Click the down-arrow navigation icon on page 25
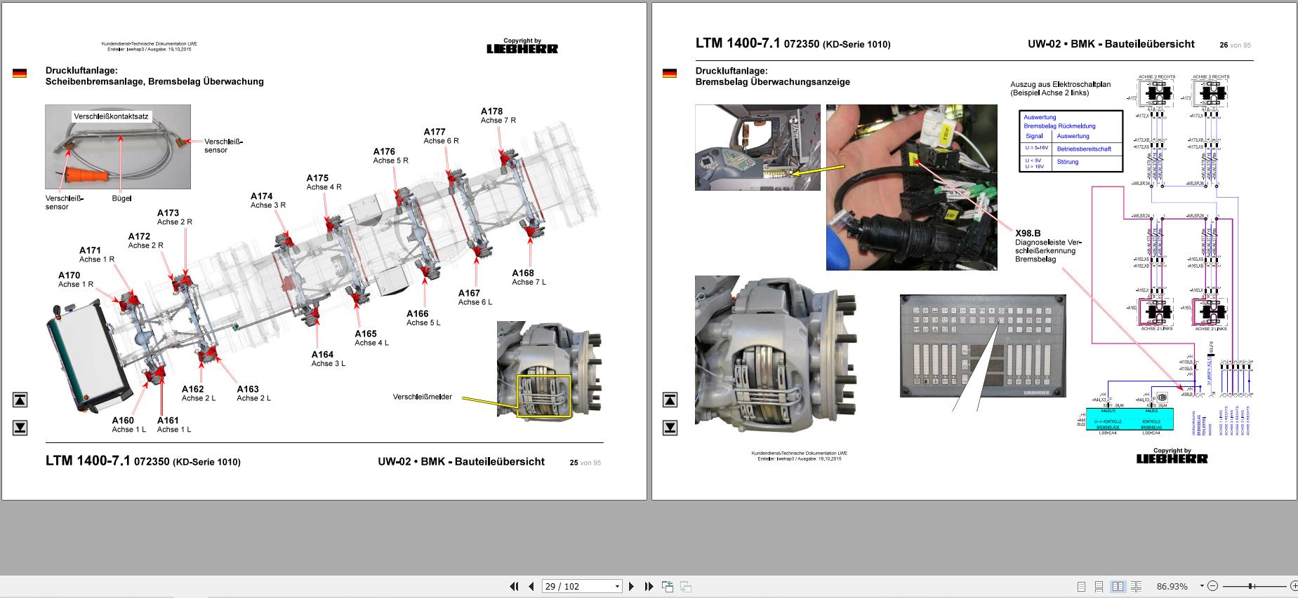The width and height of the screenshot is (1298, 598). 20,428
